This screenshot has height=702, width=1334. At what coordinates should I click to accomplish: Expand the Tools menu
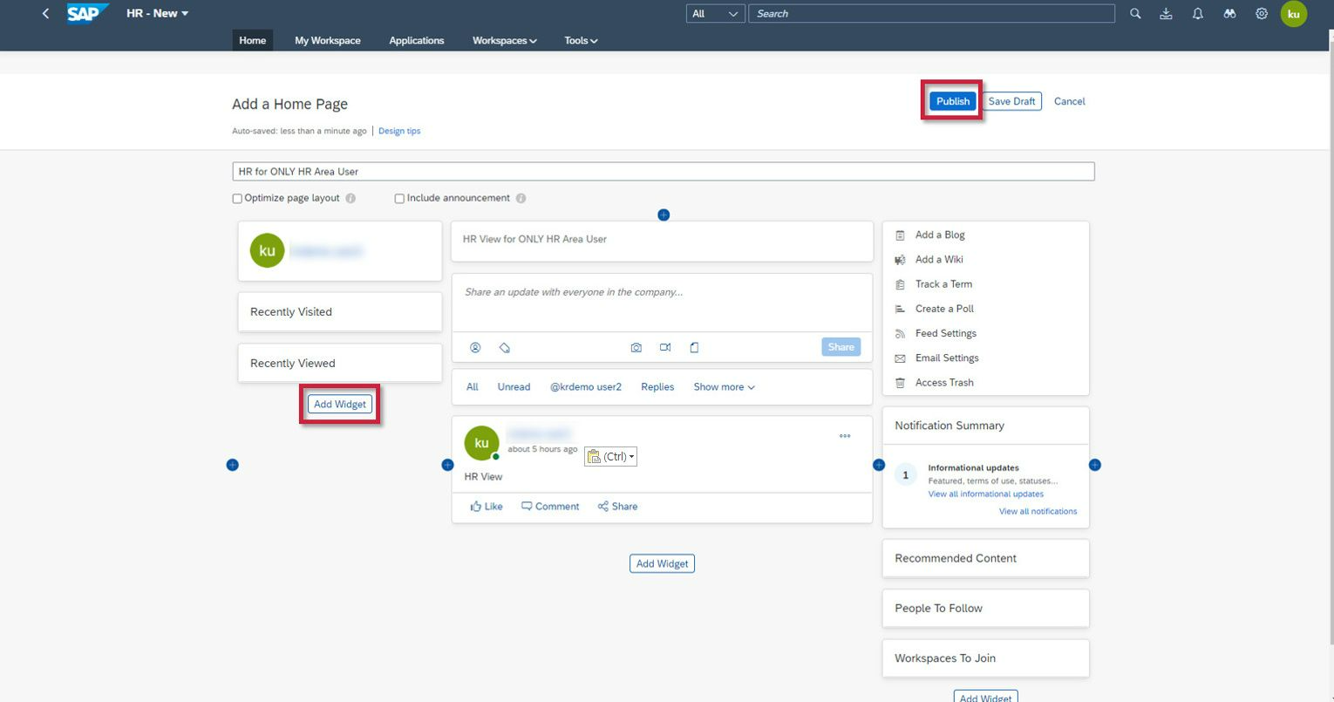581,40
